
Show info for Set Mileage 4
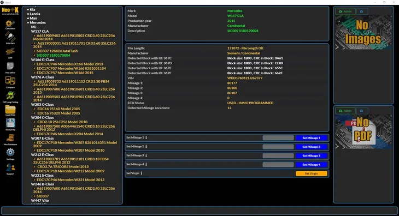click(146, 164)
